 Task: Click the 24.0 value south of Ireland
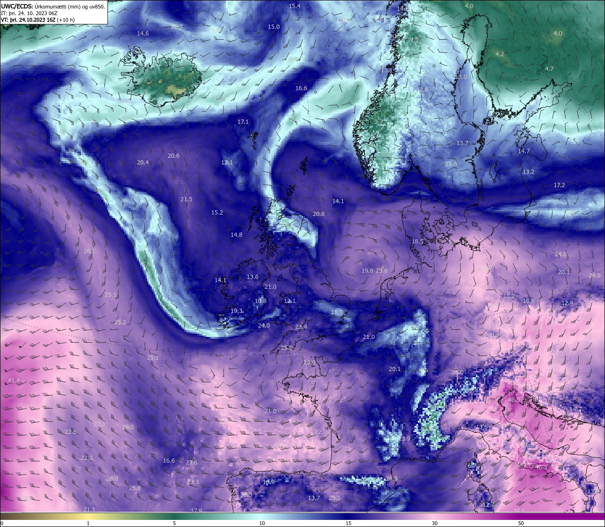[264, 326]
